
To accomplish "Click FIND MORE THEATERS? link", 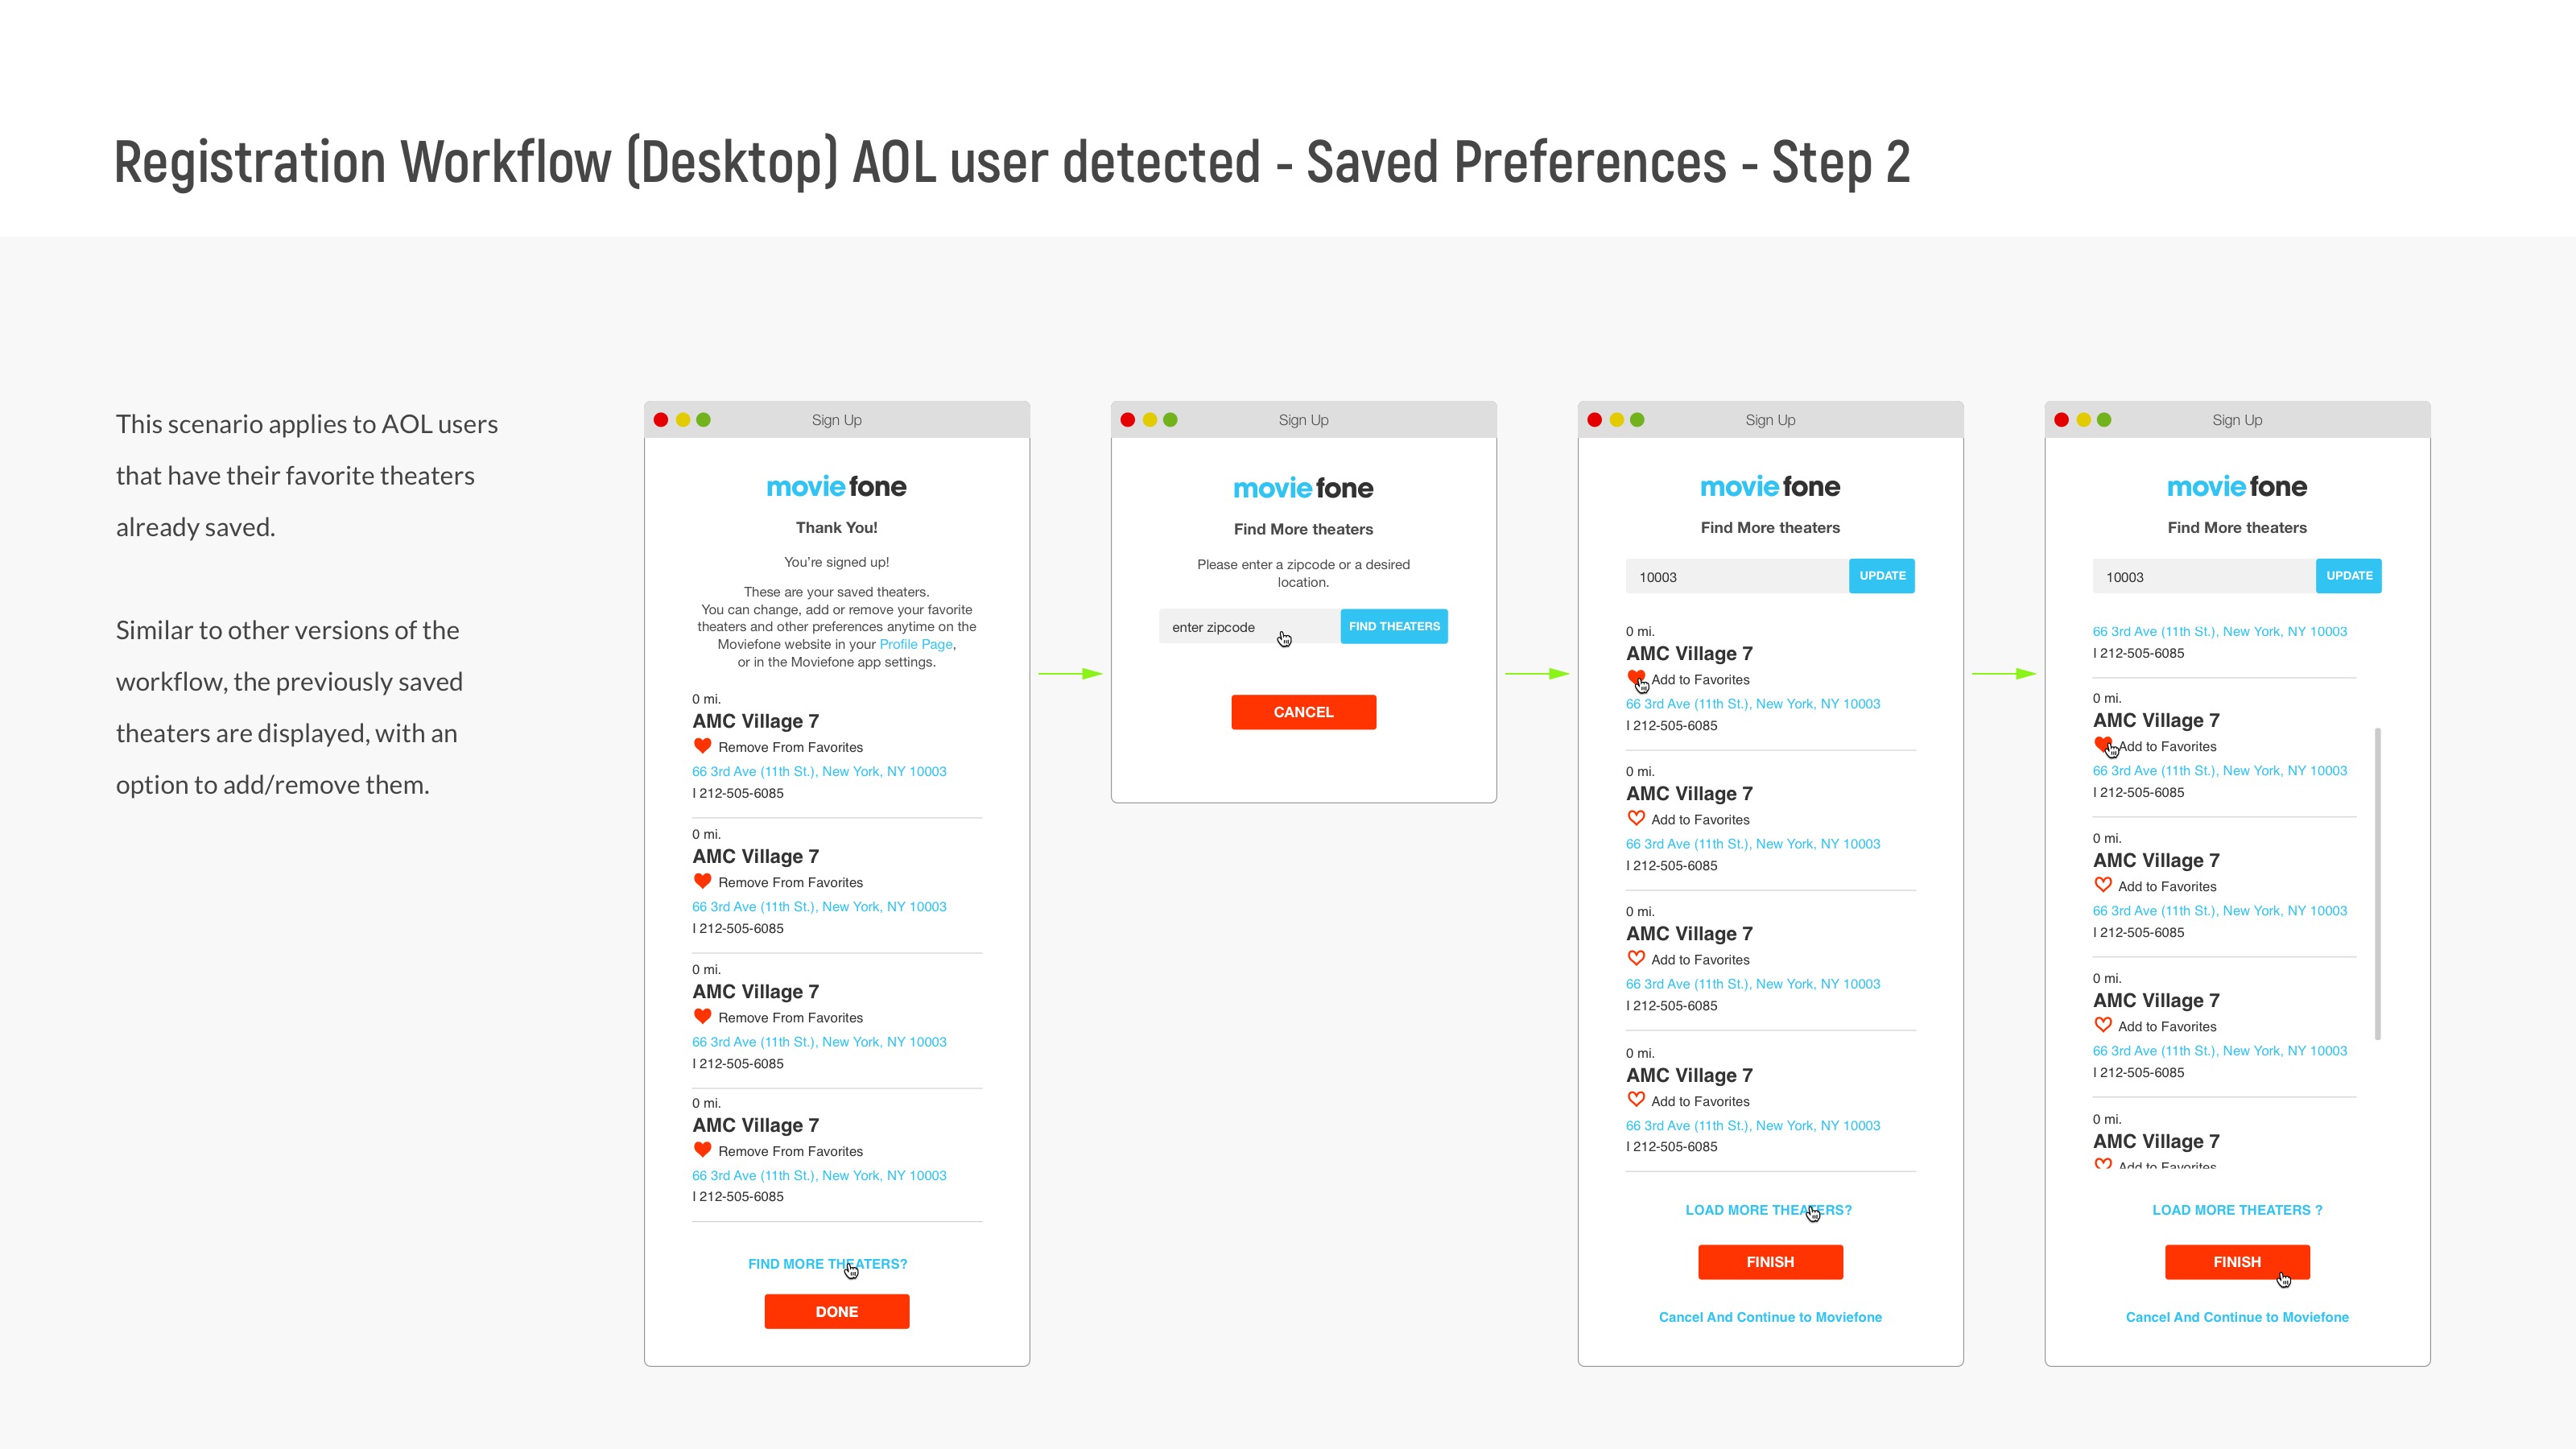I will pyautogui.click(x=827, y=1264).
